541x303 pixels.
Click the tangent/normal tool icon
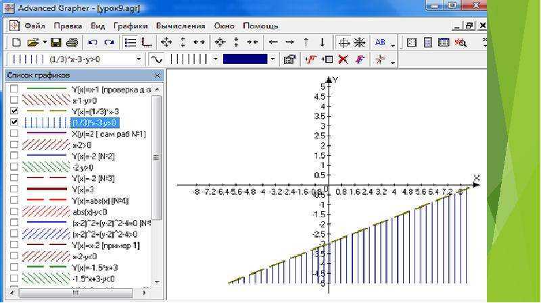(x=380, y=59)
